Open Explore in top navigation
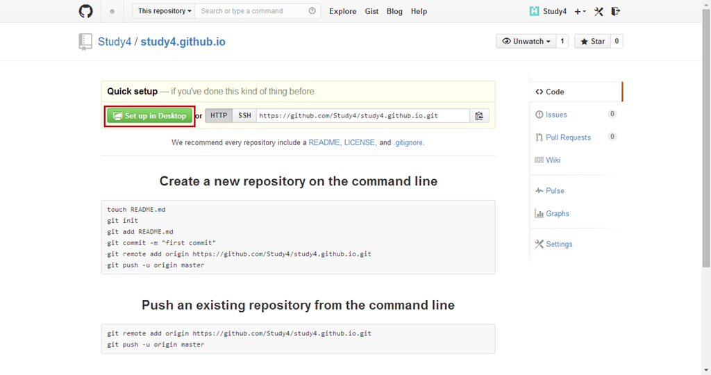 (343, 11)
